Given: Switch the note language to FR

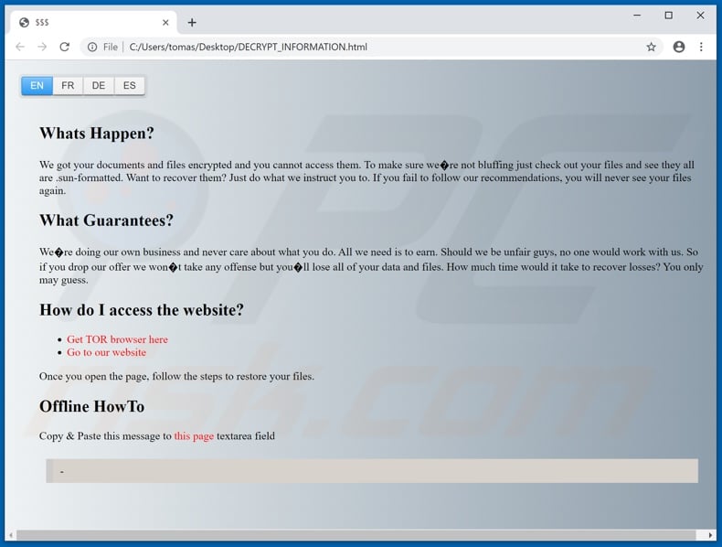Looking at the screenshot, I should coord(68,86).
